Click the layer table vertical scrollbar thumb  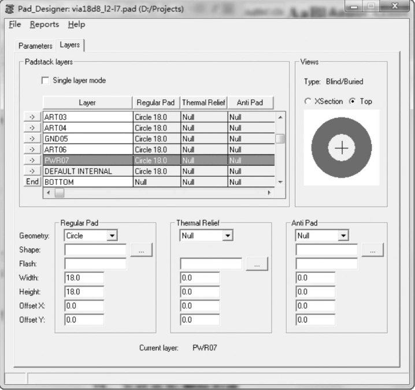pyautogui.click(x=280, y=139)
